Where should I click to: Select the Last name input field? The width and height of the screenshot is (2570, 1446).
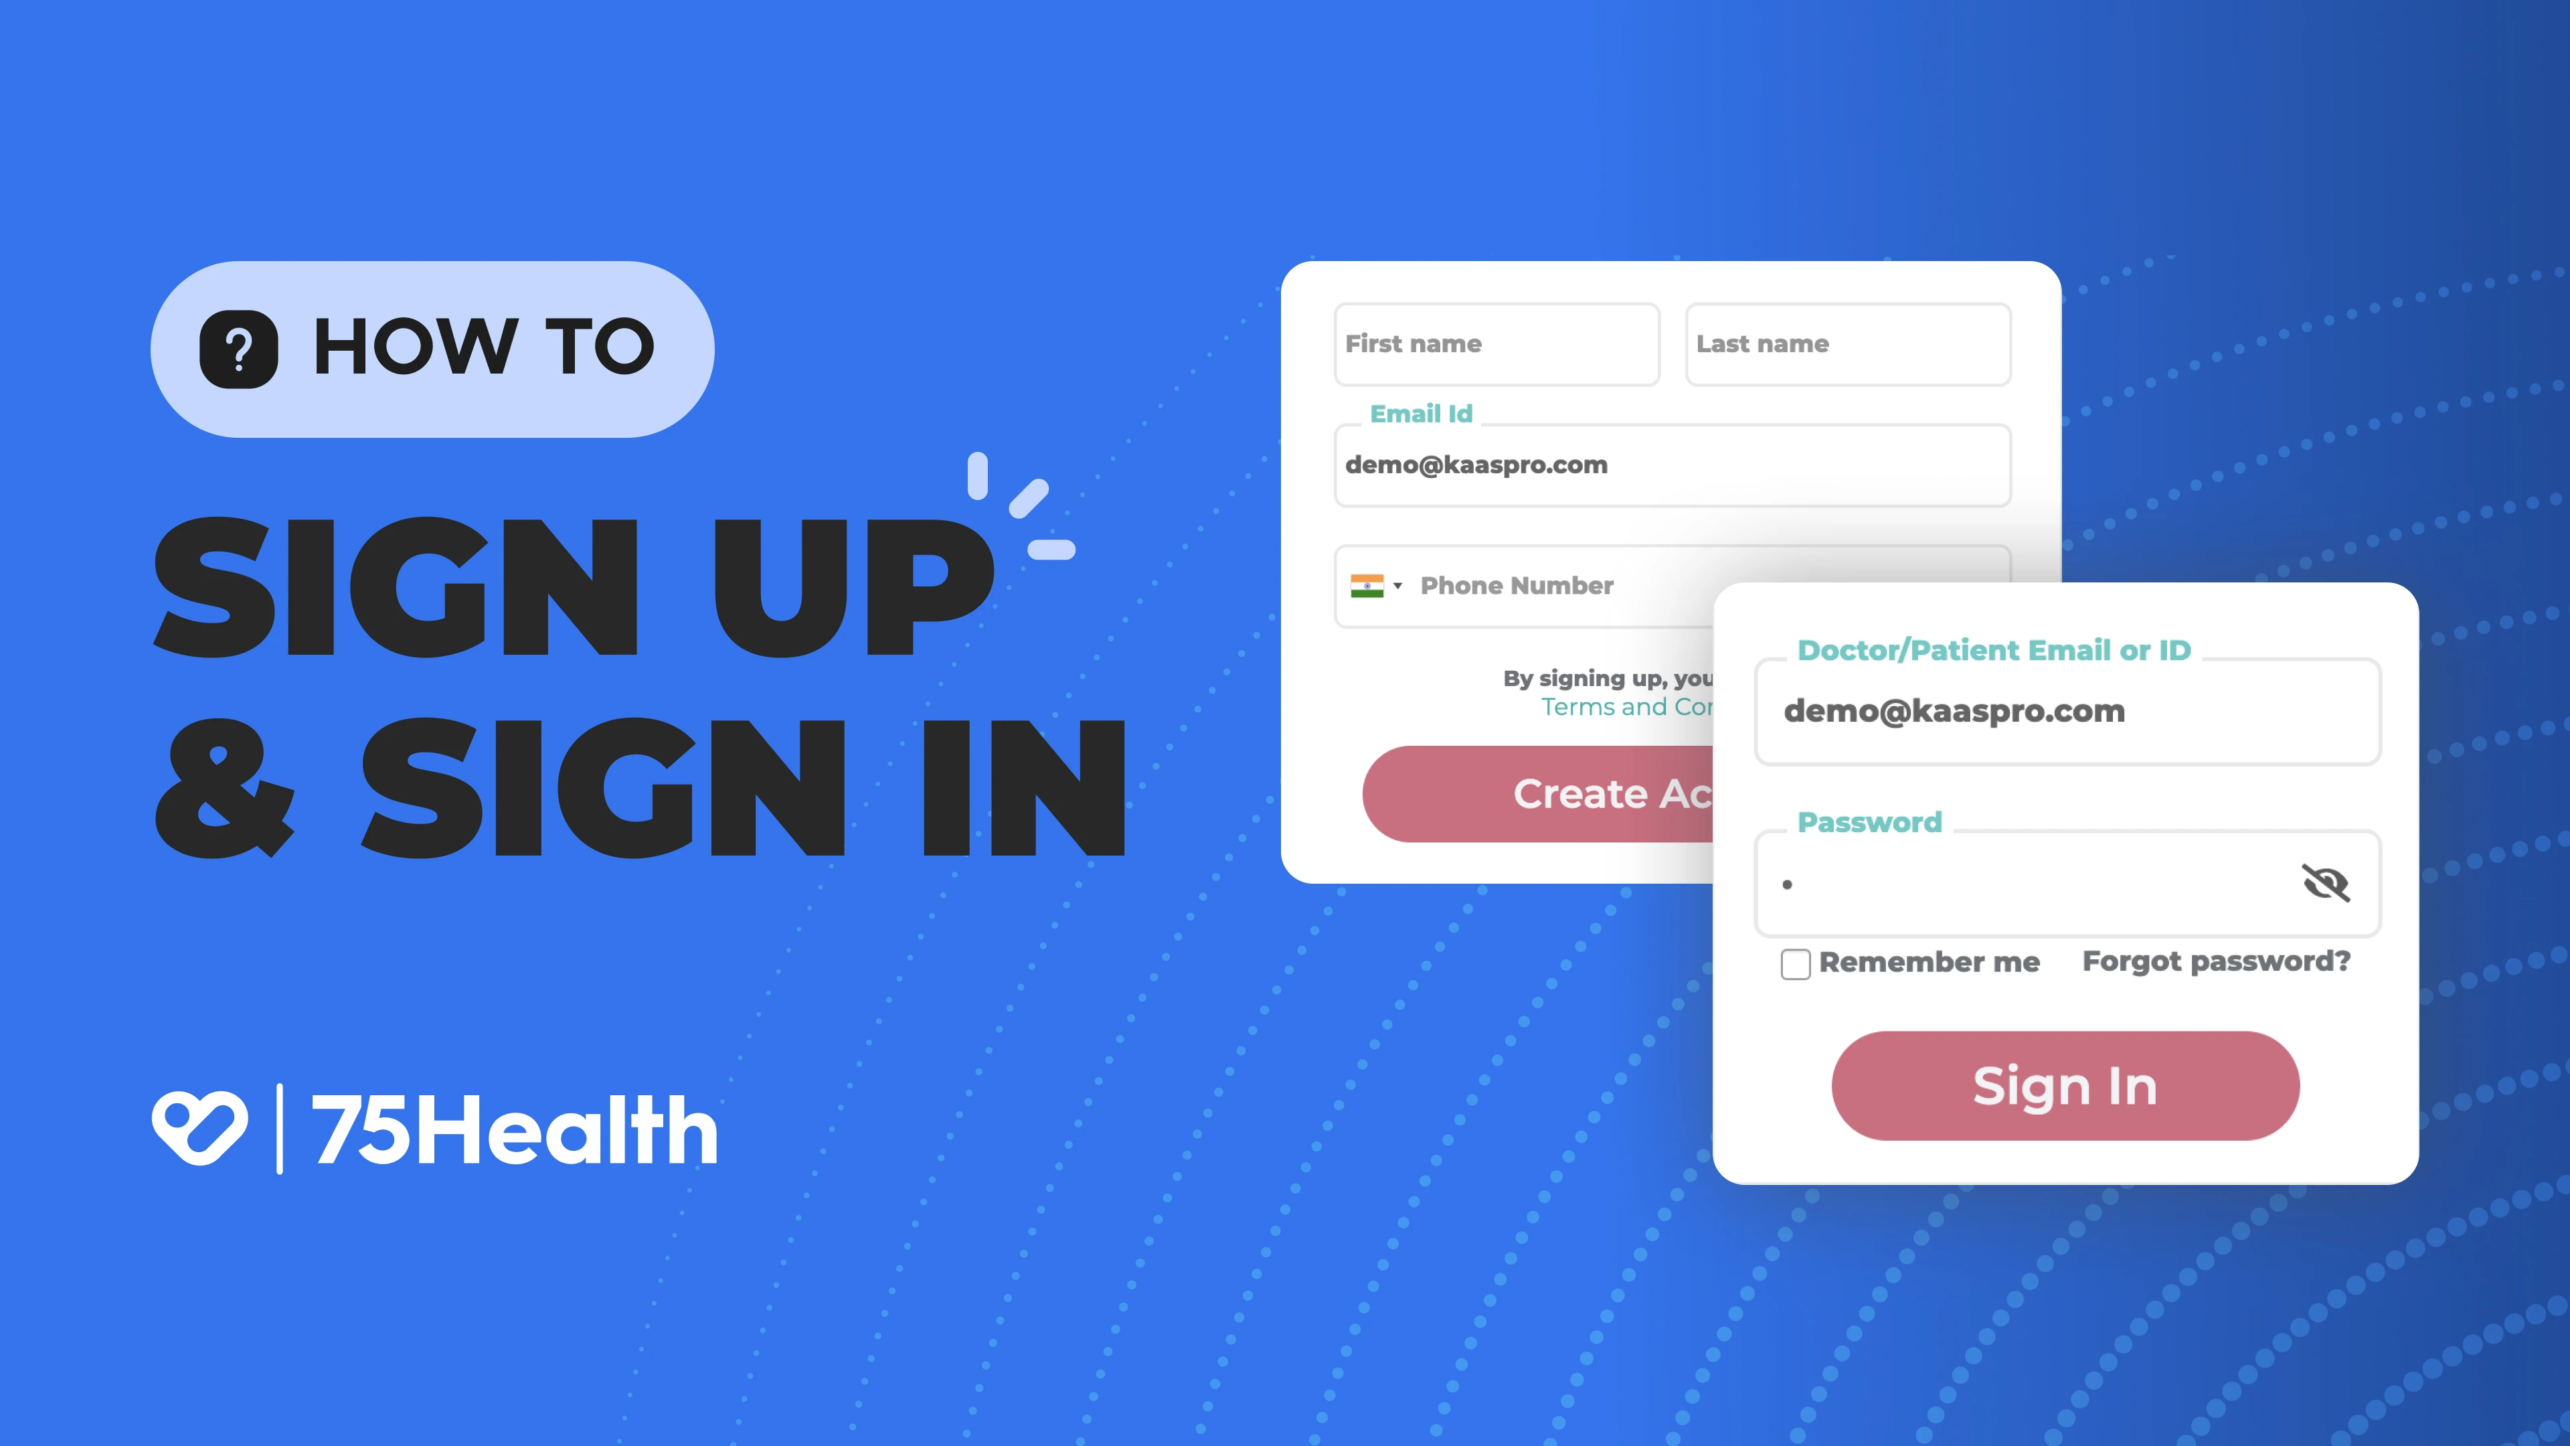(1843, 343)
